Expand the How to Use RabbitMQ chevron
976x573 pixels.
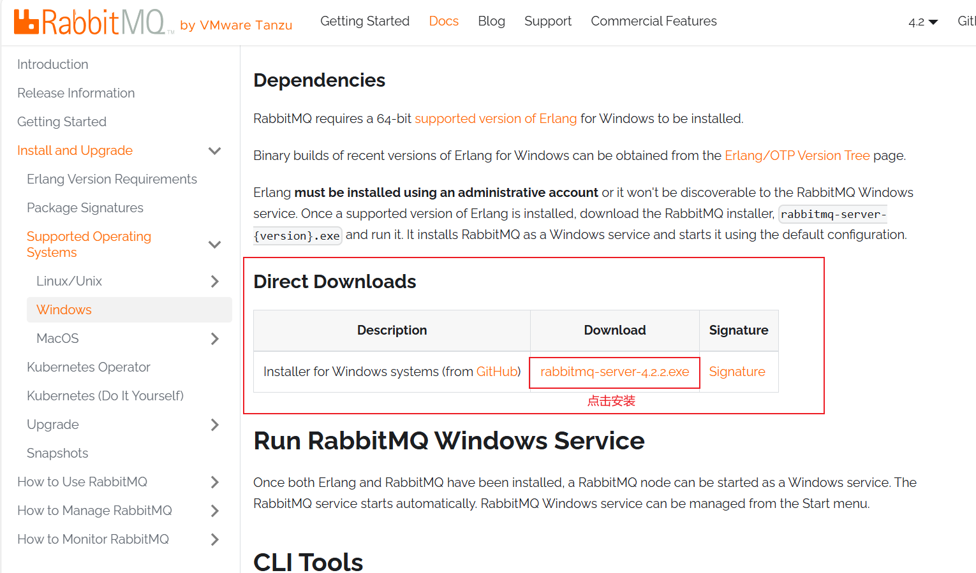coord(215,482)
